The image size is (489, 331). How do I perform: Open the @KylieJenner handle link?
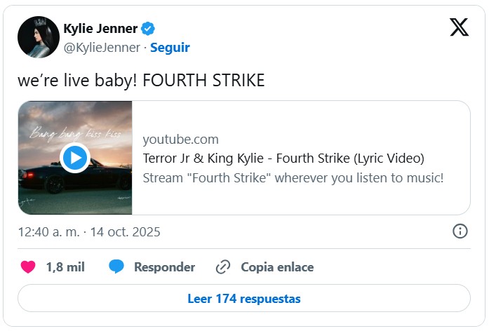pos(102,48)
